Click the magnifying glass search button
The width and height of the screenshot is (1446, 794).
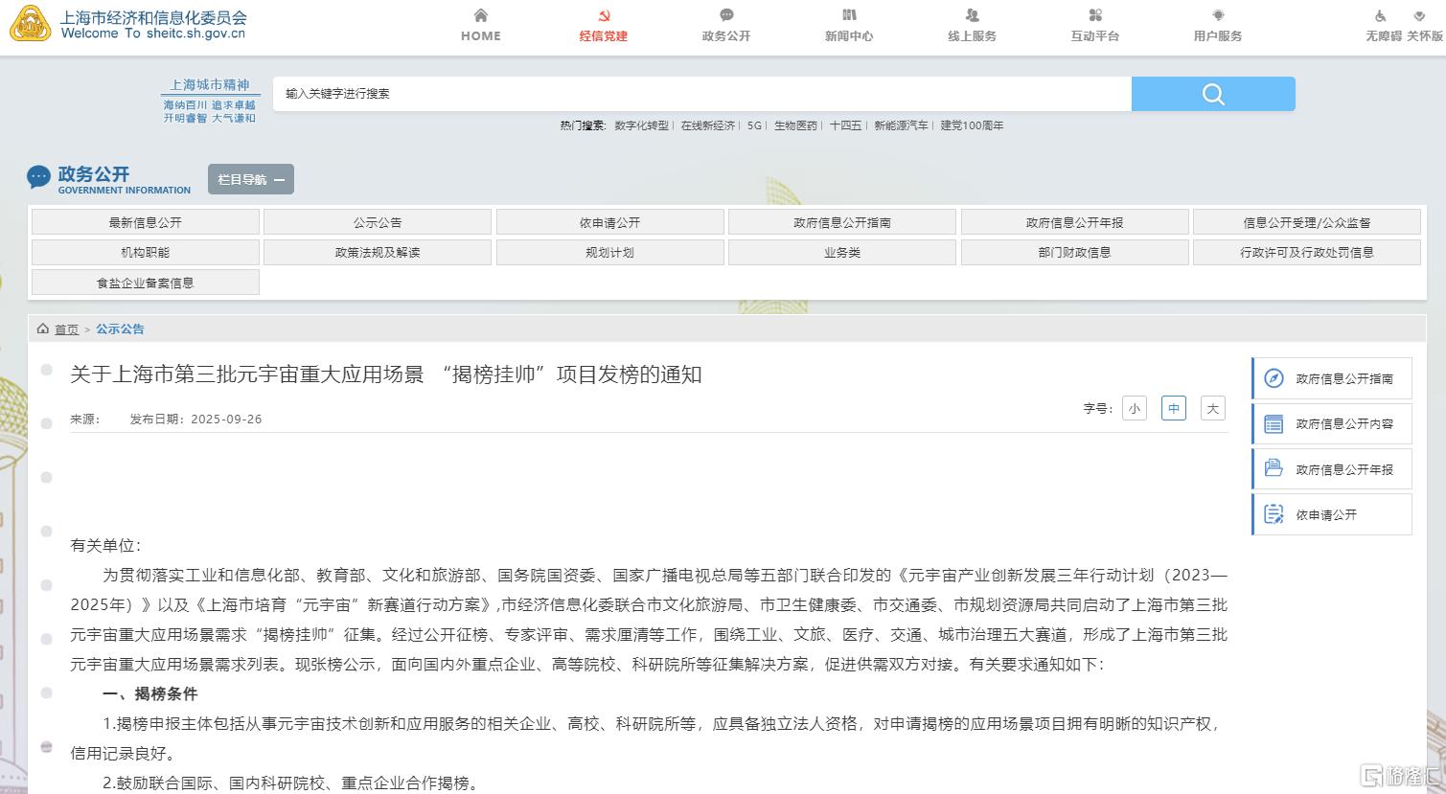[x=1213, y=94]
